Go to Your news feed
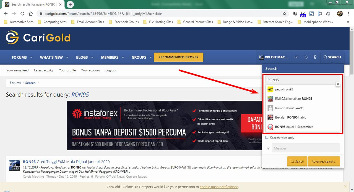354x192 pixels. coord(17,70)
